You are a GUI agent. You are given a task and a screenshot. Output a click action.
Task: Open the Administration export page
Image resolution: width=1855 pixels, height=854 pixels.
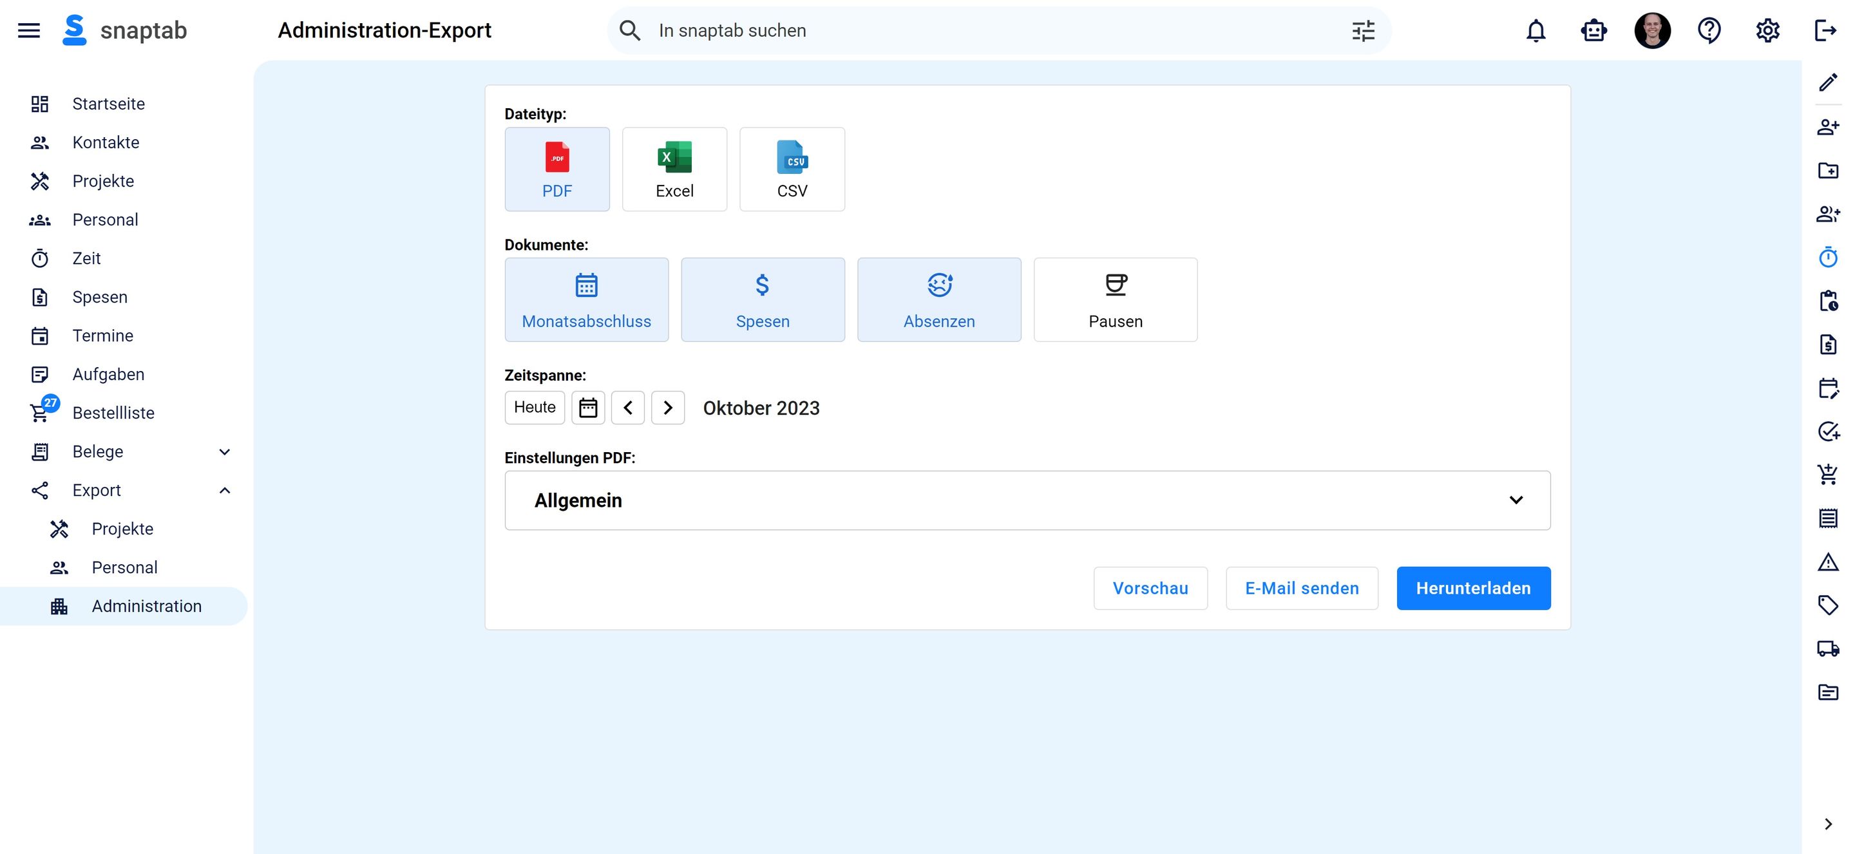click(x=146, y=605)
